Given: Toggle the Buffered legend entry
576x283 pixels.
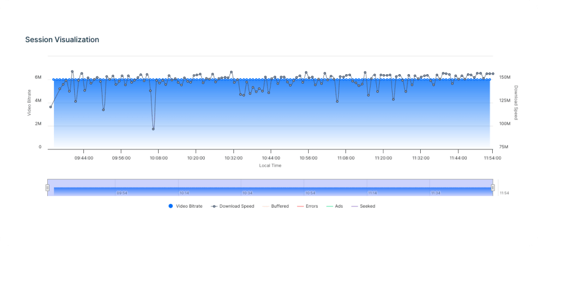Looking at the screenshot, I should point(276,207).
